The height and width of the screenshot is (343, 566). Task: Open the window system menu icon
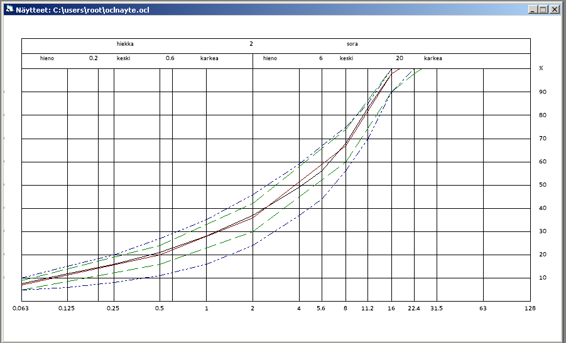(x=9, y=9)
